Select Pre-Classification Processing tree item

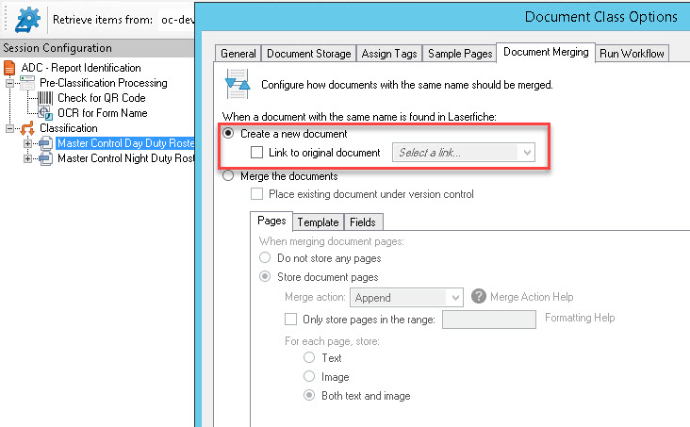click(x=104, y=83)
